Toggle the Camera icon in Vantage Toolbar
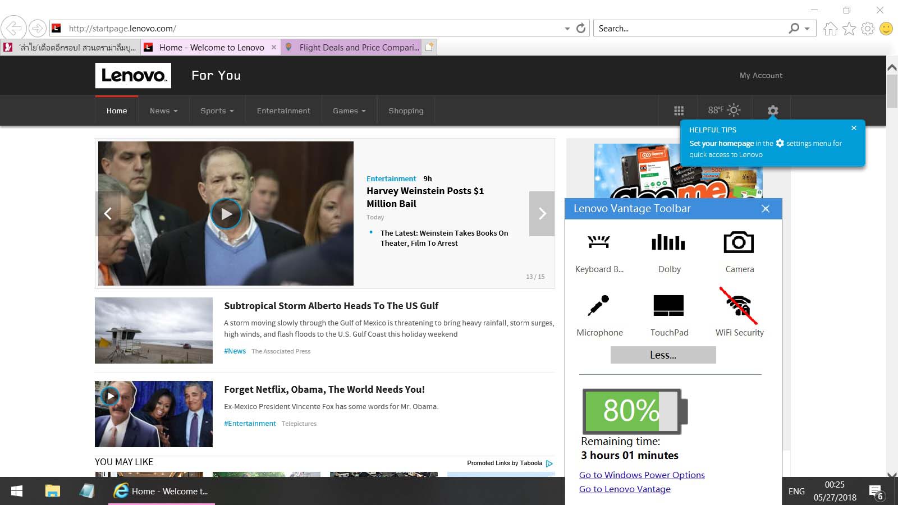This screenshot has height=505, width=898. coord(739,242)
